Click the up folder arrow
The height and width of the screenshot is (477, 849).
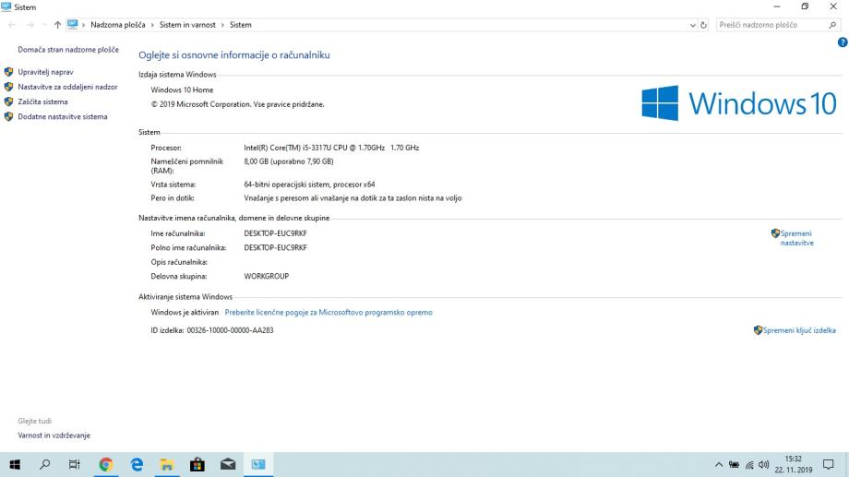coord(57,25)
